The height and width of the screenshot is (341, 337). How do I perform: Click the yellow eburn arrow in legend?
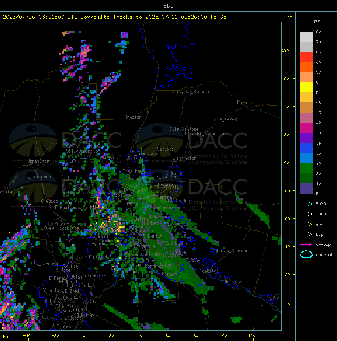click(306, 224)
